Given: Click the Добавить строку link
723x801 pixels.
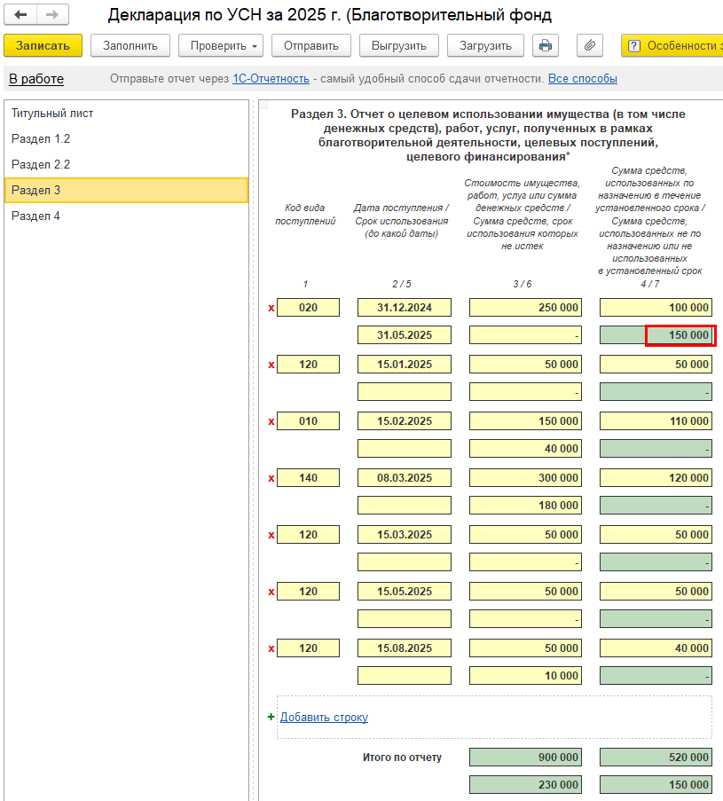Looking at the screenshot, I should coord(324,717).
